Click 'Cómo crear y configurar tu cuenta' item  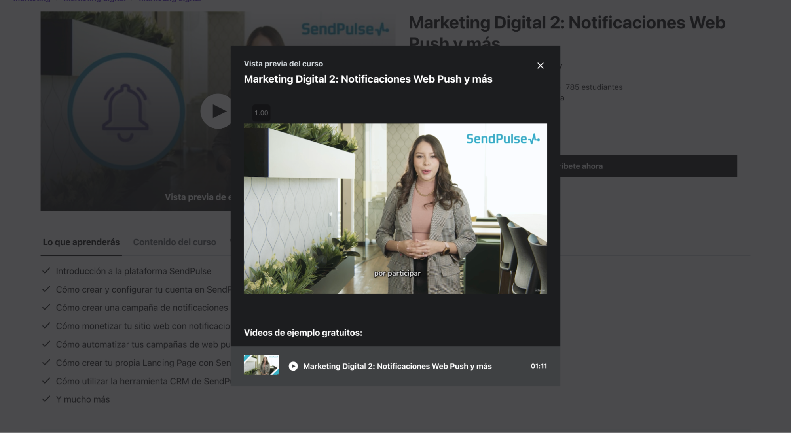[143, 289]
